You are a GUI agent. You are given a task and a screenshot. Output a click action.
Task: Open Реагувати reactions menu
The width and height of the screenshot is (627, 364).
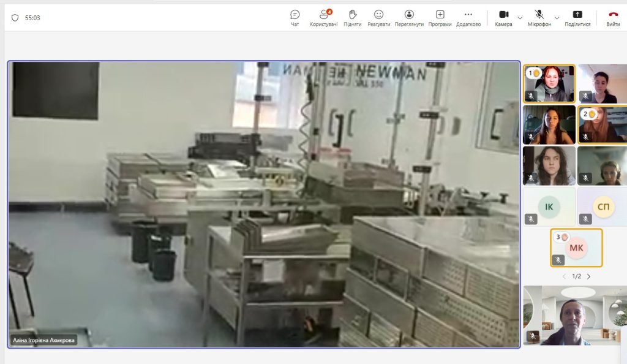pos(378,18)
